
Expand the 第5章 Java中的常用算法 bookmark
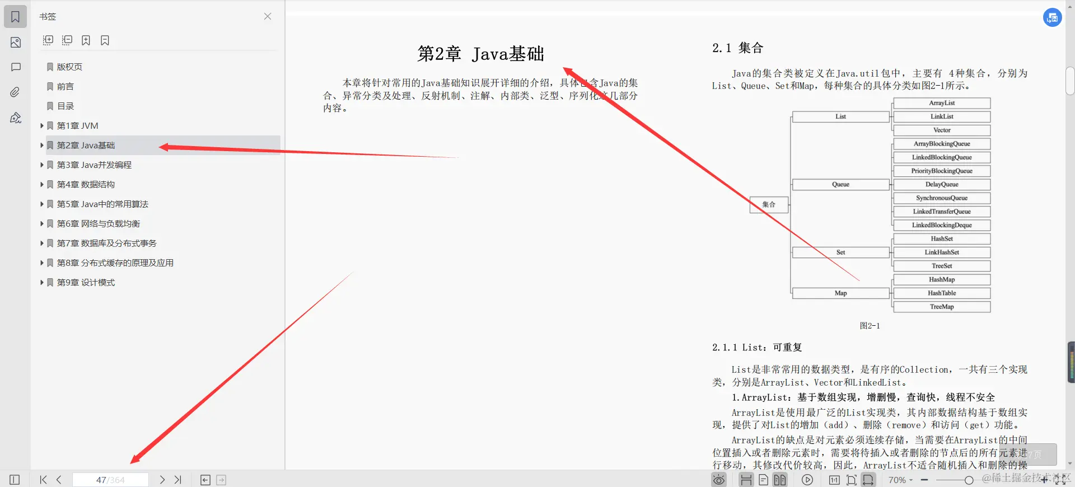(42, 204)
